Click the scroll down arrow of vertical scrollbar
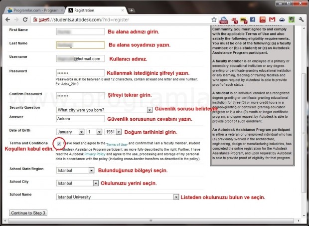The height and width of the screenshot is (226, 309). (304, 216)
